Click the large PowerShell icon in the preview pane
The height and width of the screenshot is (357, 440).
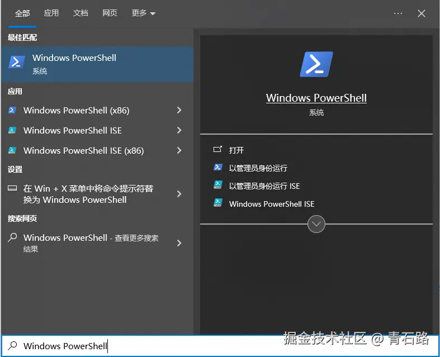pos(316,64)
